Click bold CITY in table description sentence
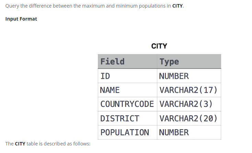Viewport: 252px width, 153px height. click(20, 144)
